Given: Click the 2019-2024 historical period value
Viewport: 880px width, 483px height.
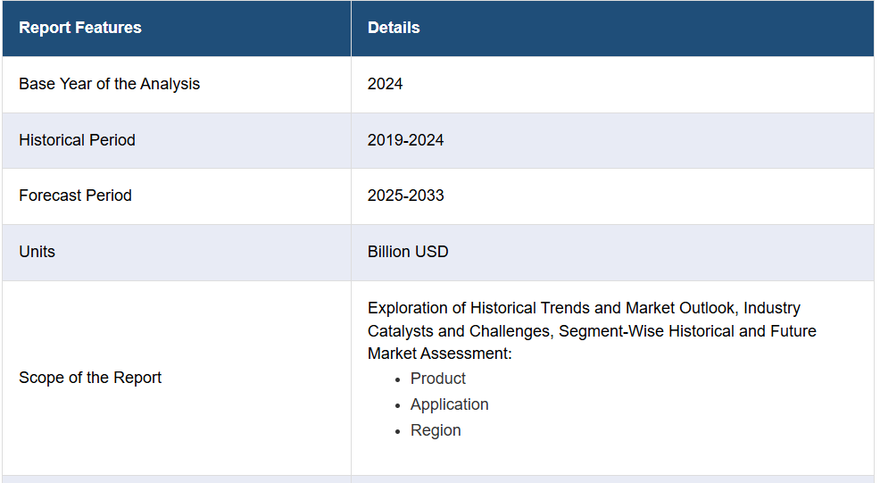Looking at the screenshot, I should [405, 140].
